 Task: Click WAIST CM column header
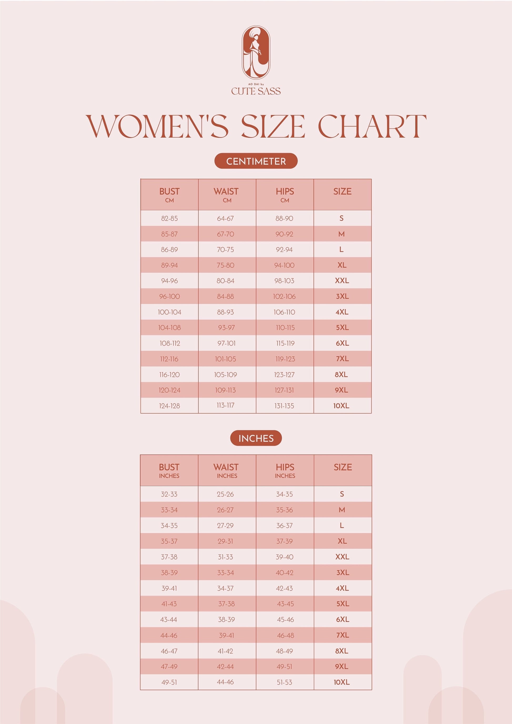(x=227, y=194)
